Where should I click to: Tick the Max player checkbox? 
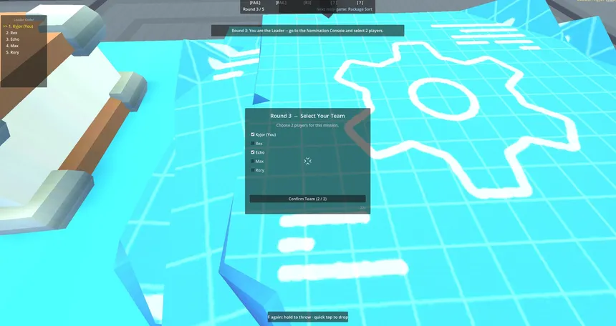pos(253,162)
